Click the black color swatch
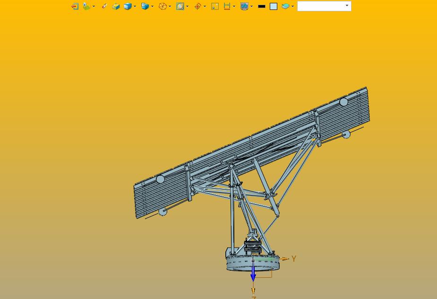The width and height of the screenshot is (437, 299). (262, 7)
